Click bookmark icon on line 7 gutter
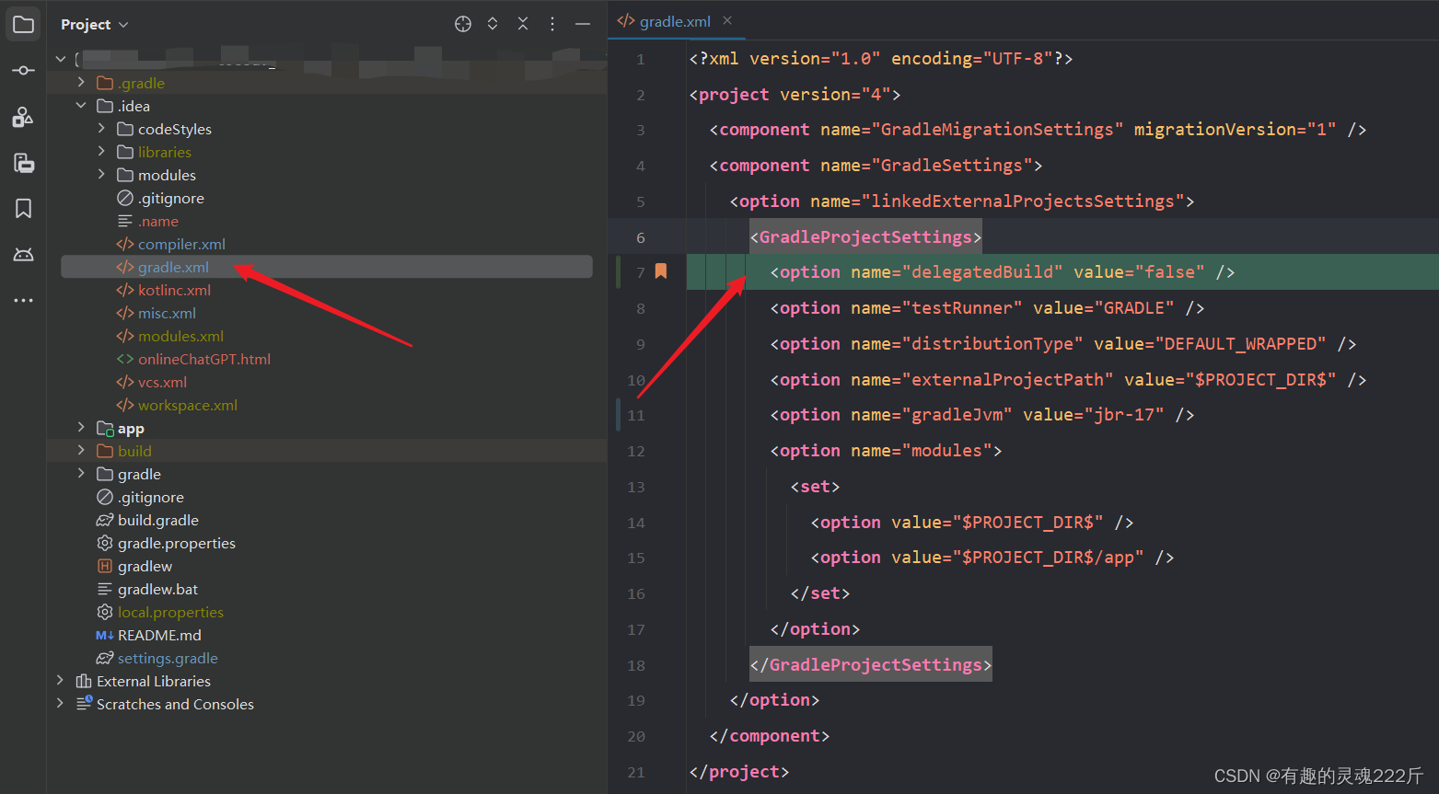The height and width of the screenshot is (794, 1439). click(661, 271)
